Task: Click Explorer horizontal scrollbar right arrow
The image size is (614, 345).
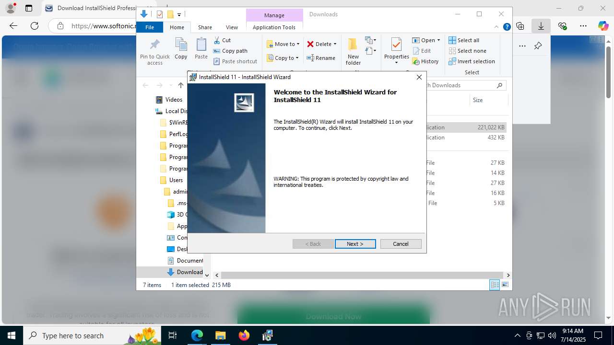Action: [508, 275]
